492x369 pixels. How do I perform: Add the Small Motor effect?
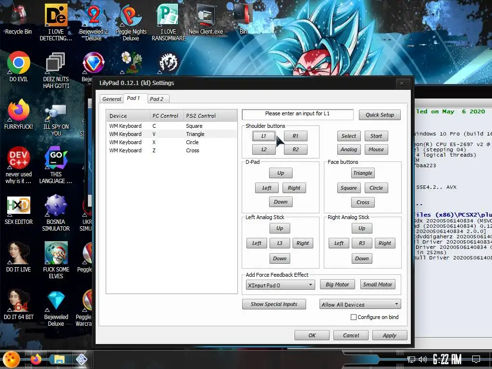(x=378, y=284)
